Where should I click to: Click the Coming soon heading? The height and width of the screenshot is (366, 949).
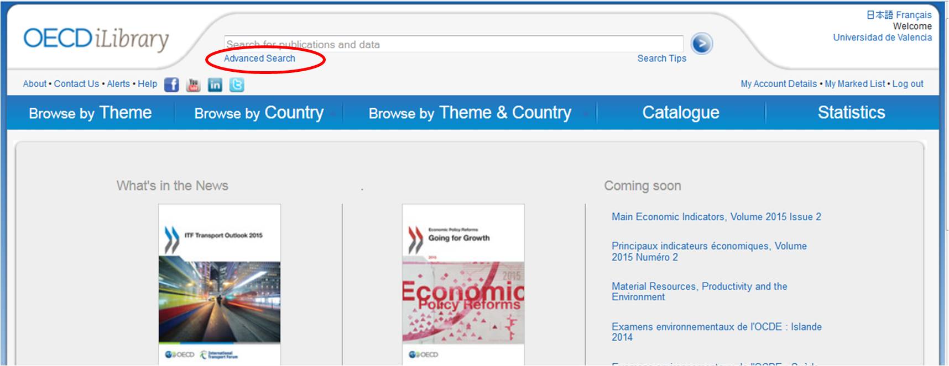pyautogui.click(x=643, y=186)
